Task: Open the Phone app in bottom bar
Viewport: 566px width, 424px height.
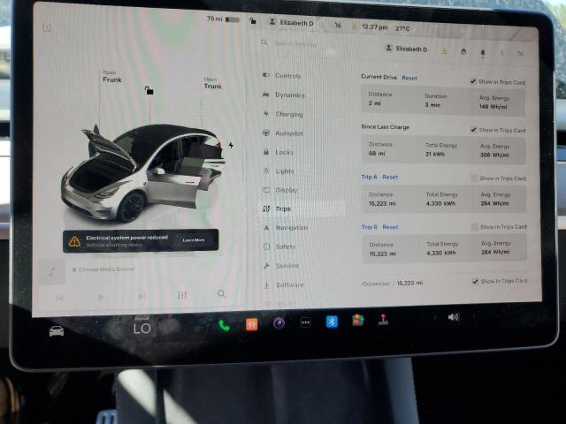Action: pyautogui.click(x=224, y=325)
